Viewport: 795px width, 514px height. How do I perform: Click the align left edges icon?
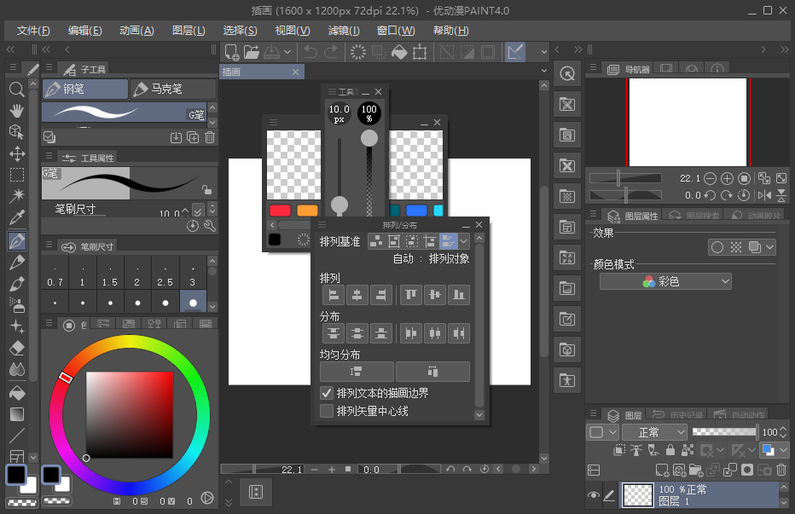pyautogui.click(x=332, y=295)
